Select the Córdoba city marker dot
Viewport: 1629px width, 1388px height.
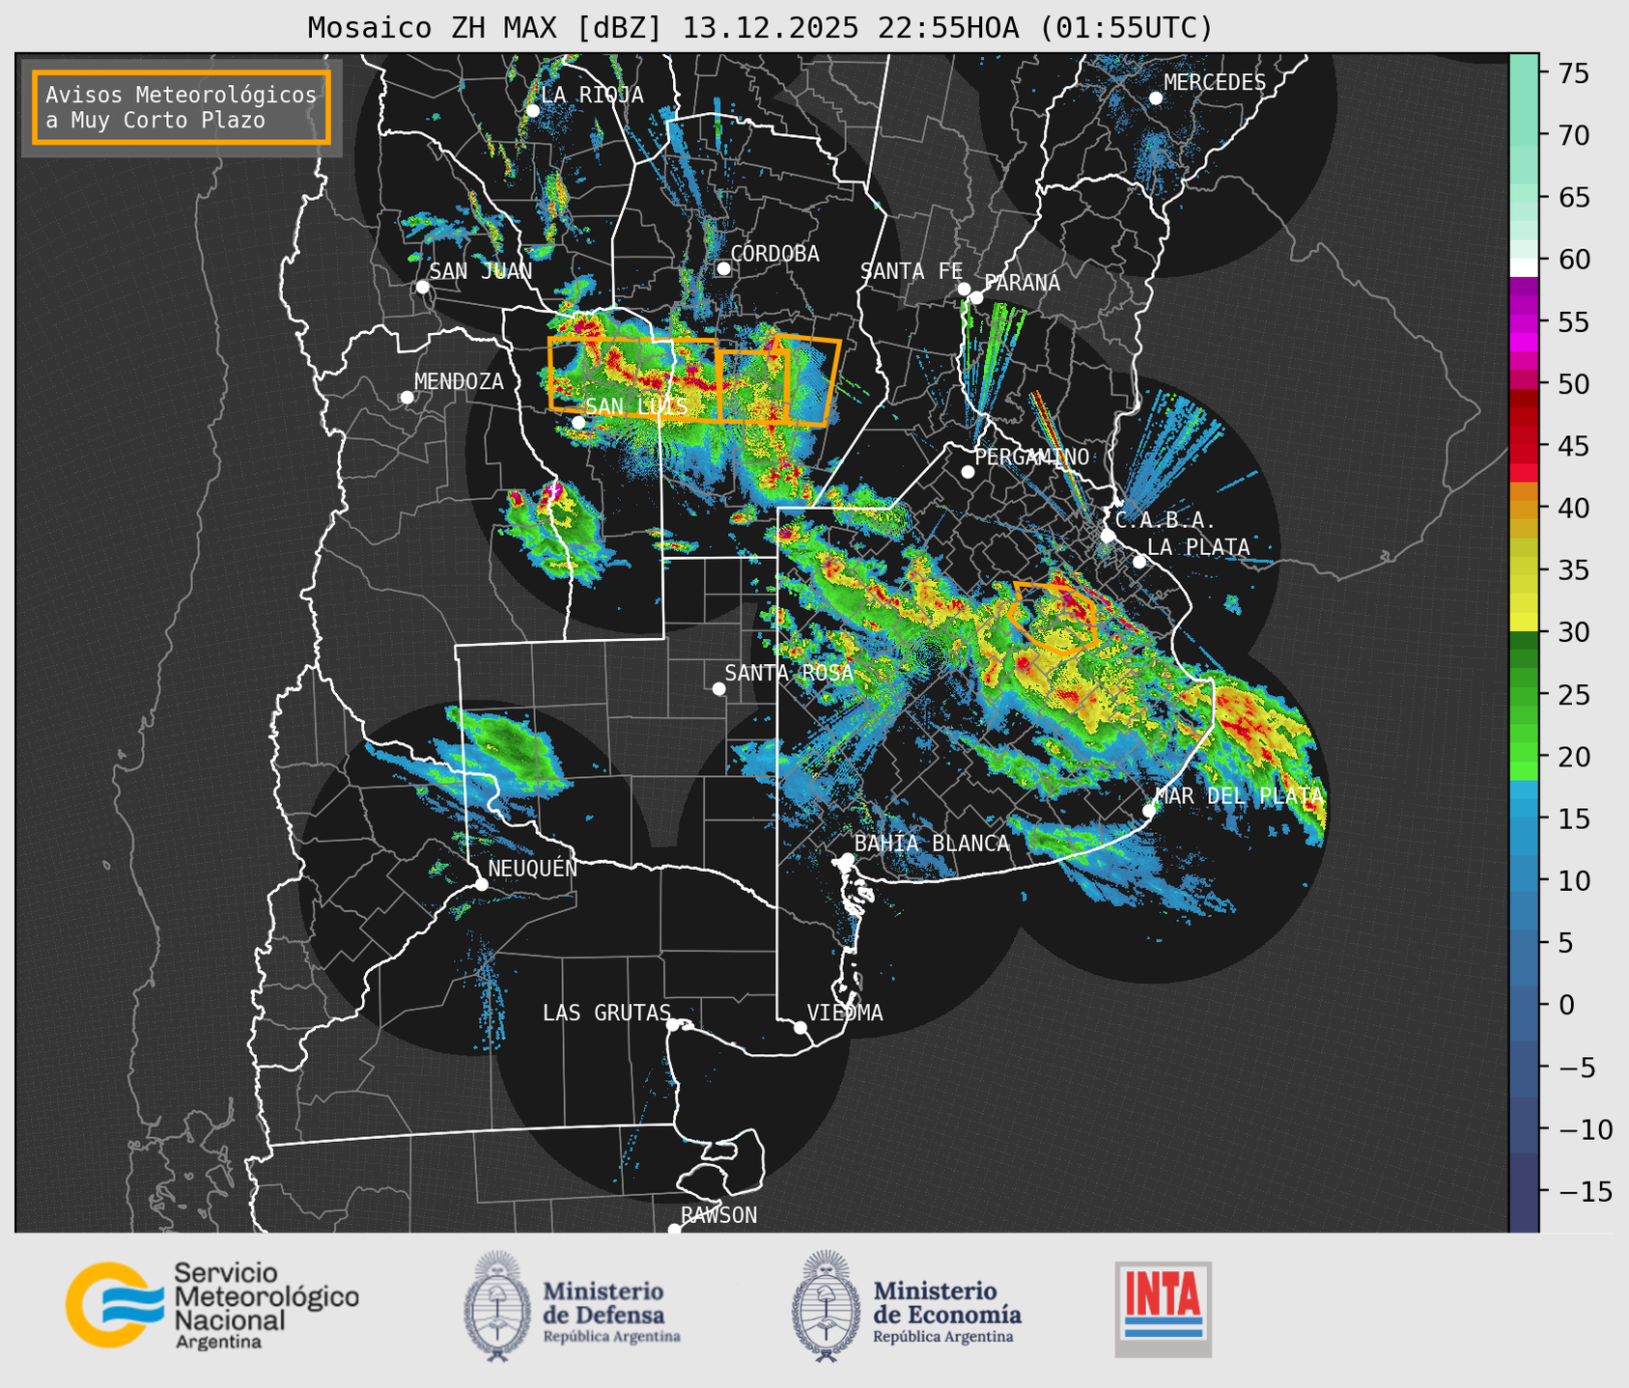[x=723, y=268]
